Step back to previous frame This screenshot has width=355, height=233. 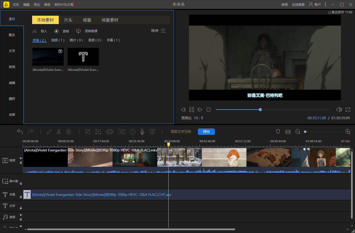(183, 110)
